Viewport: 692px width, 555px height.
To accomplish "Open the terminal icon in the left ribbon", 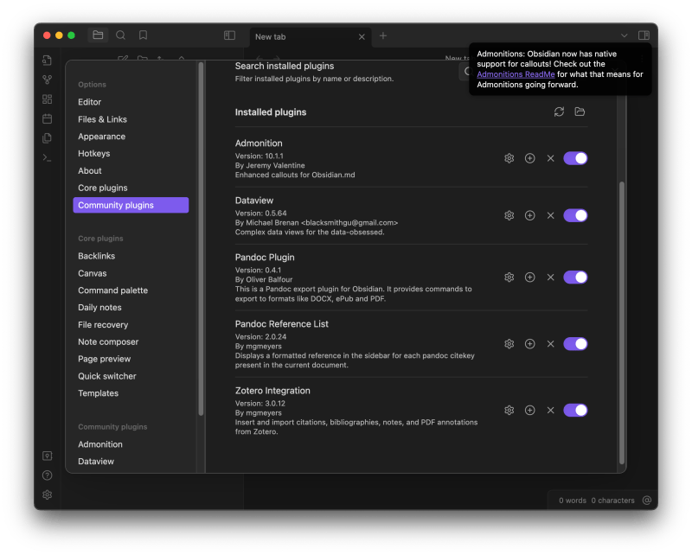I will [x=47, y=156].
